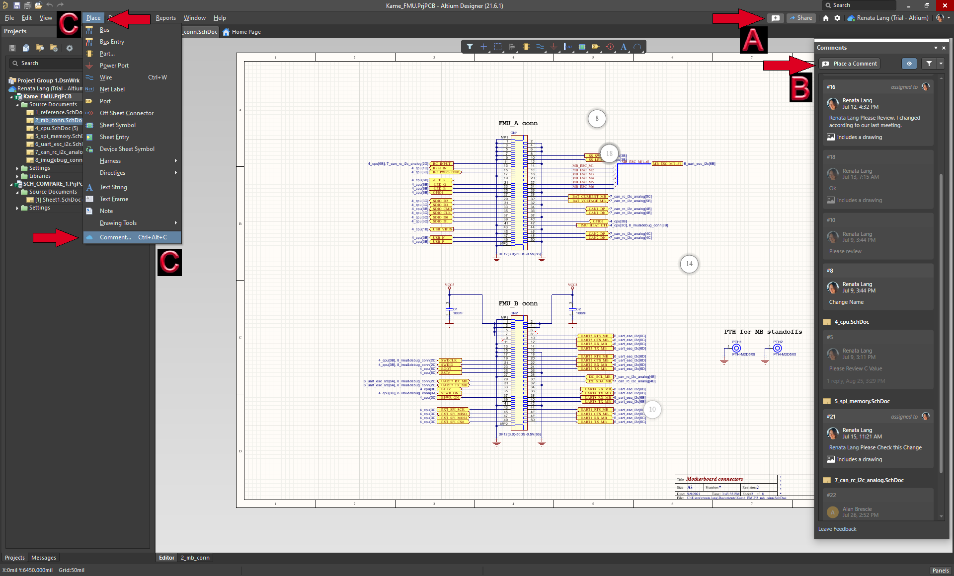954x576 pixels.
Task: Select the Text String placement tool
Action: click(x=112, y=187)
